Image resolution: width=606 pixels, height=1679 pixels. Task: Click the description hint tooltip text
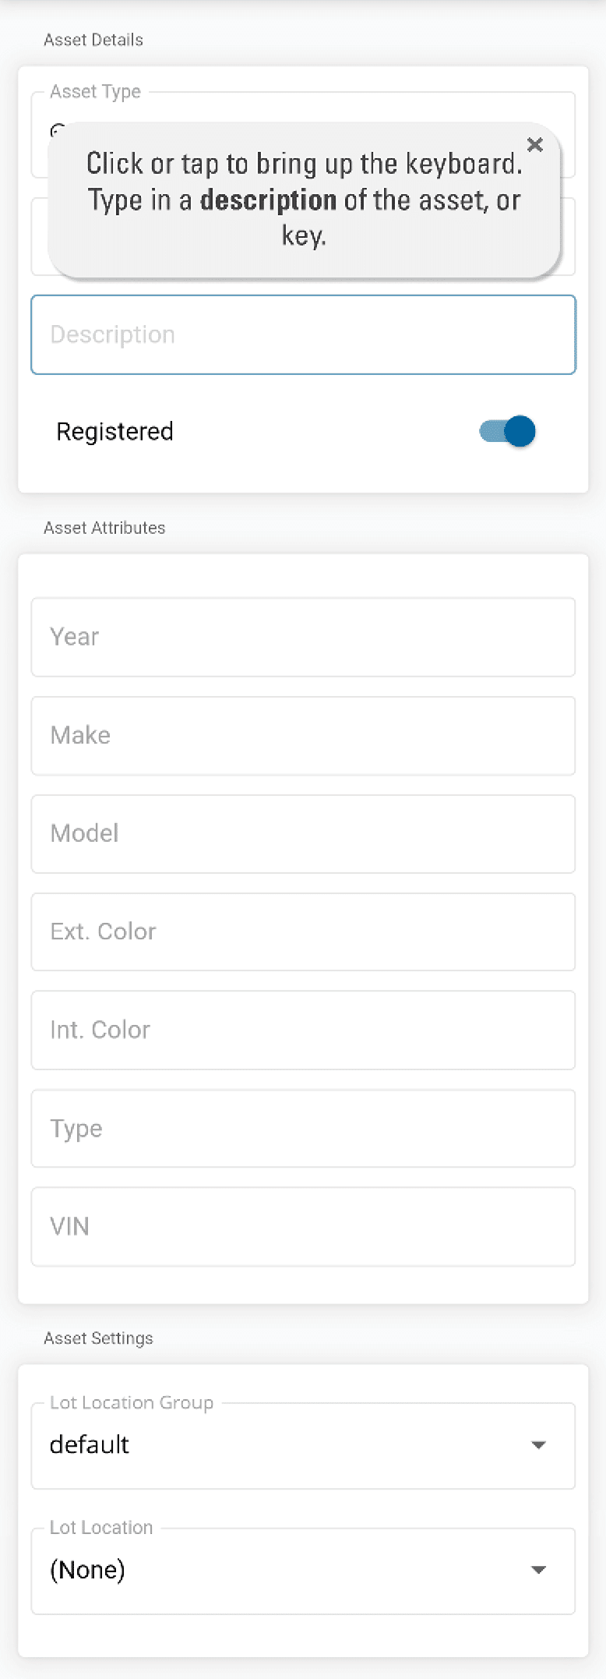[303, 200]
